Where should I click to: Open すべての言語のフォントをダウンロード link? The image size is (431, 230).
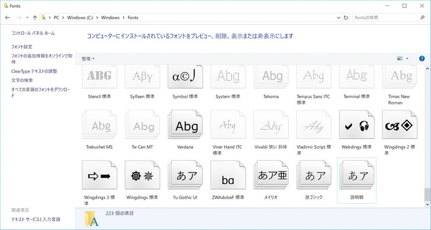tap(41, 92)
